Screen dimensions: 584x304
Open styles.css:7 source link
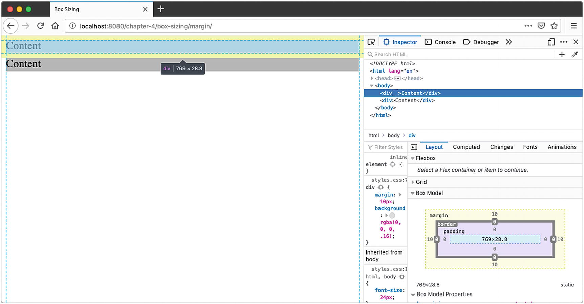coord(389,180)
